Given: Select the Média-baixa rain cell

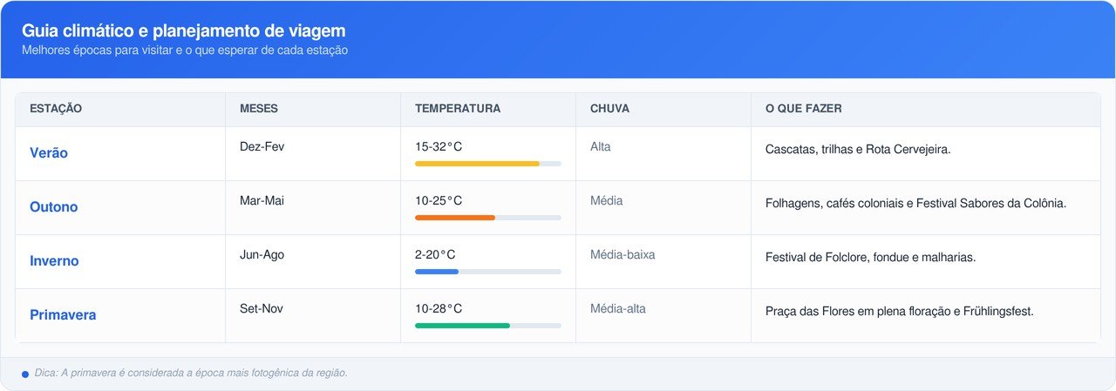Looking at the screenshot, I should point(623,255).
